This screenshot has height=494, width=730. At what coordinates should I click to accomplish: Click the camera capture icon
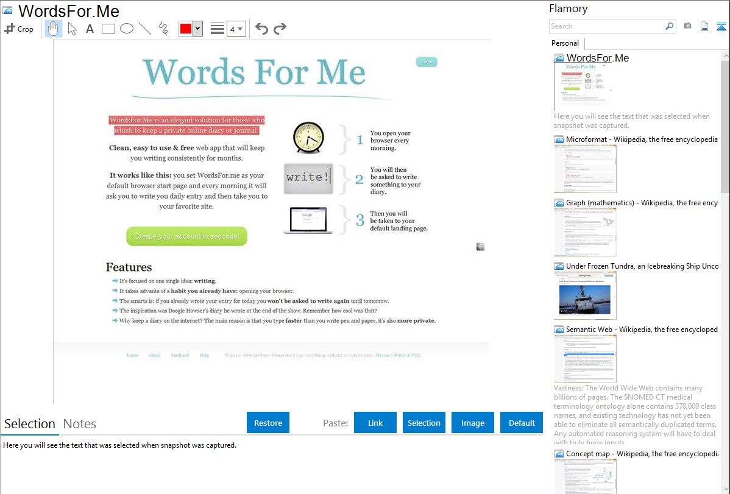[x=687, y=26]
